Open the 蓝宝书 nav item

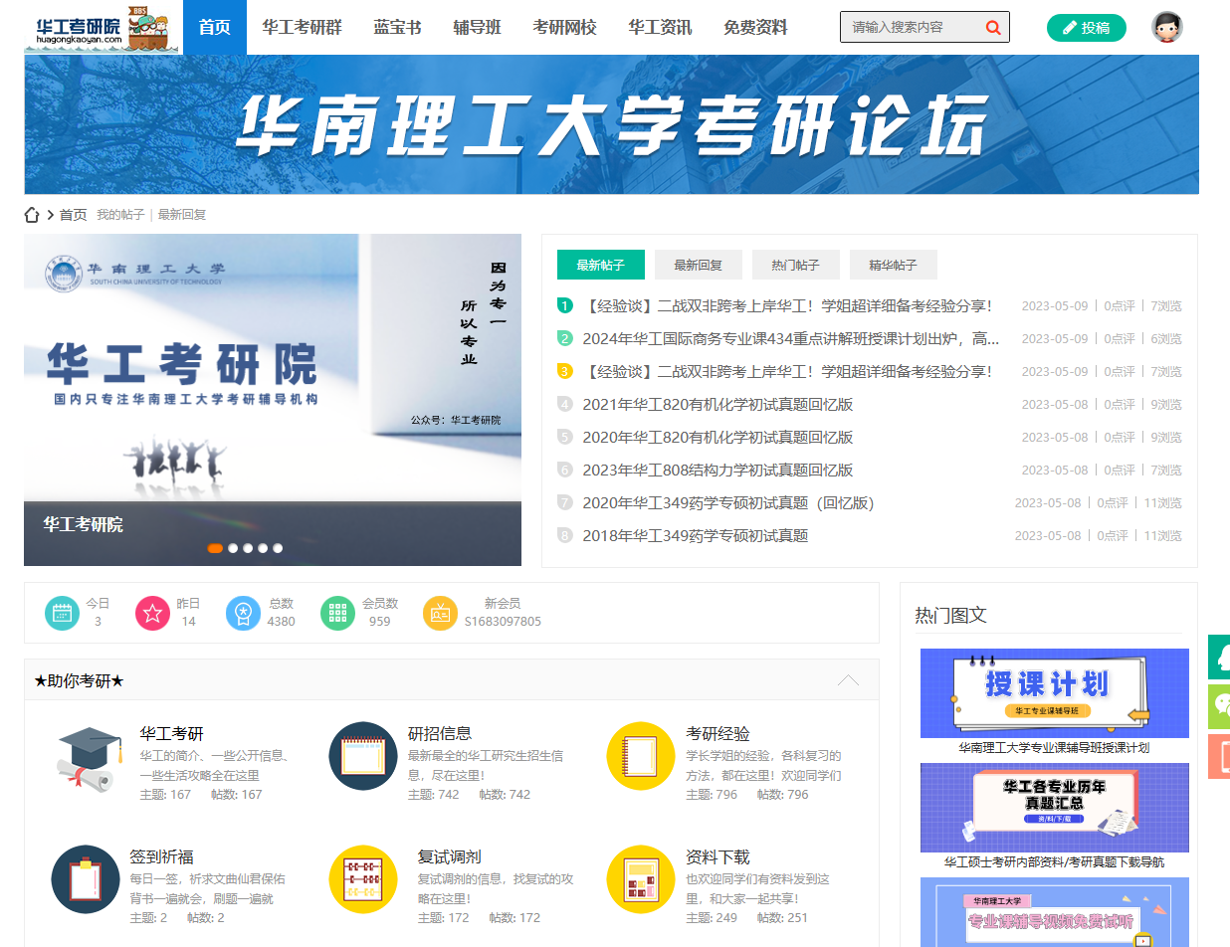point(398,27)
